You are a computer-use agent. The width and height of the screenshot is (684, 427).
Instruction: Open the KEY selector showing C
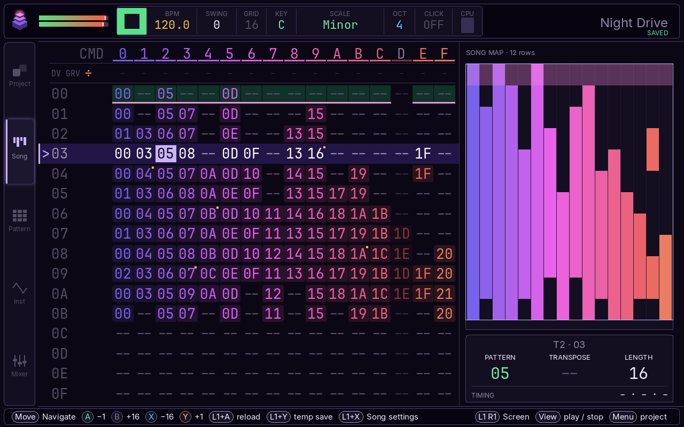click(281, 25)
